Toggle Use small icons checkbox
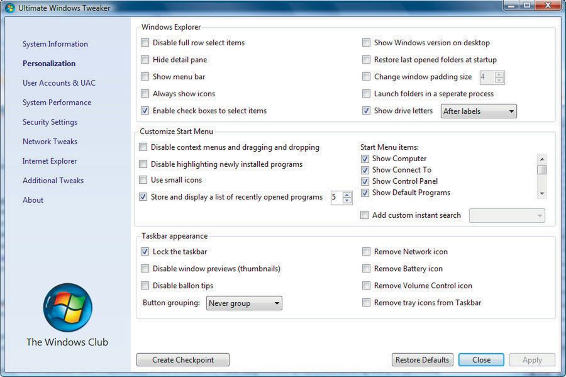566x377 pixels. 143,179
